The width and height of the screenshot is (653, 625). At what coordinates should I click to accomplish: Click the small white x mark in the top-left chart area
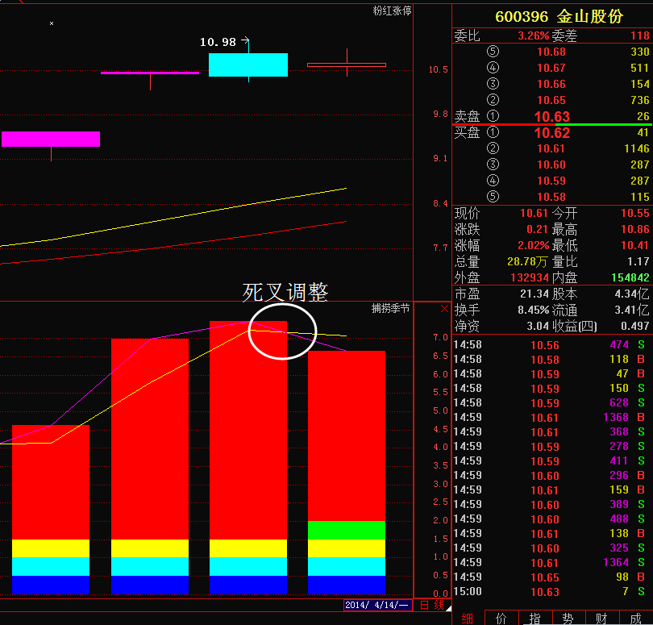pyautogui.click(x=52, y=23)
